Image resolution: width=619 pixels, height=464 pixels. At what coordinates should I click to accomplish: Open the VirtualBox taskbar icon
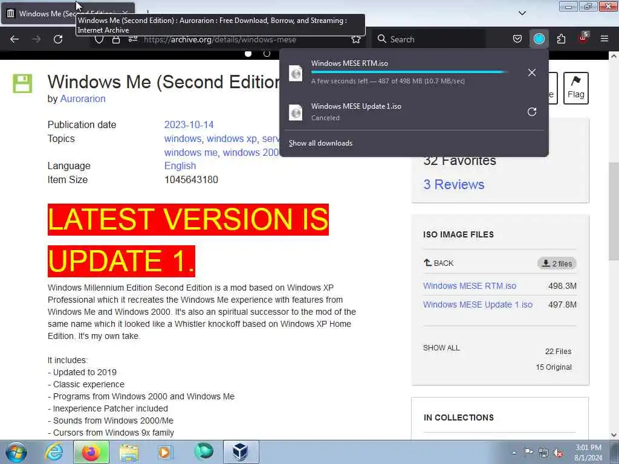[x=241, y=452]
